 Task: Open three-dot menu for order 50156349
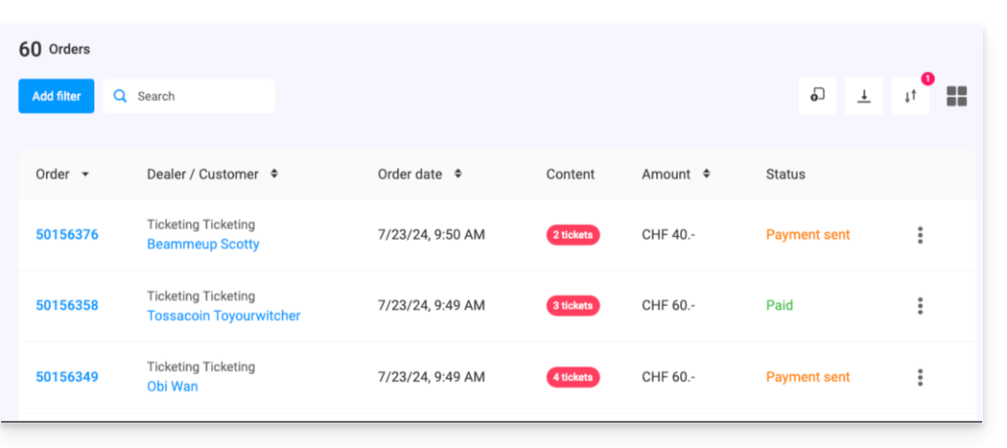pos(920,377)
